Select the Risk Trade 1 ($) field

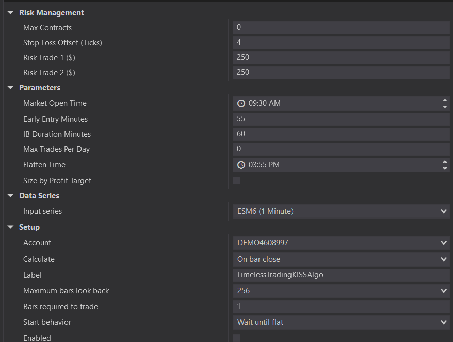point(341,57)
